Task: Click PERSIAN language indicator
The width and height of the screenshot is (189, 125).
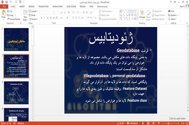Action: (21, 123)
